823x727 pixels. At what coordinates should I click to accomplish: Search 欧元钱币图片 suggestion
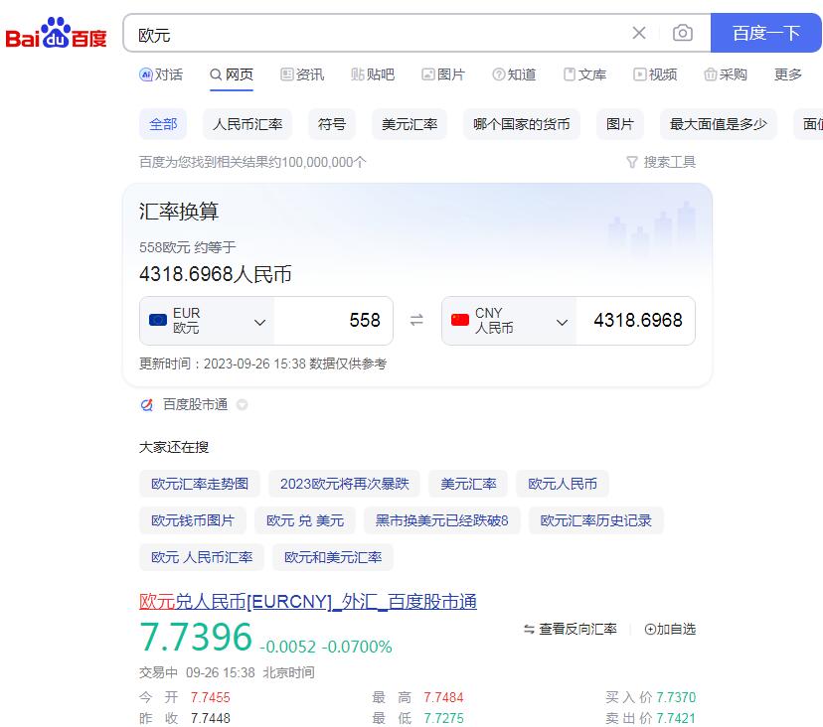click(x=193, y=520)
